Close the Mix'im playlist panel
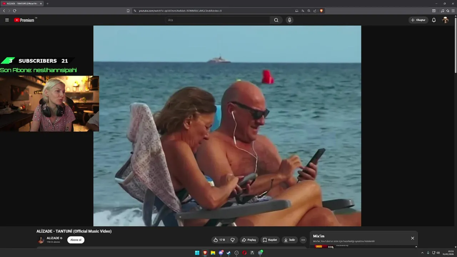The height and width of the screenshot is (257, 457). point(412,238)
